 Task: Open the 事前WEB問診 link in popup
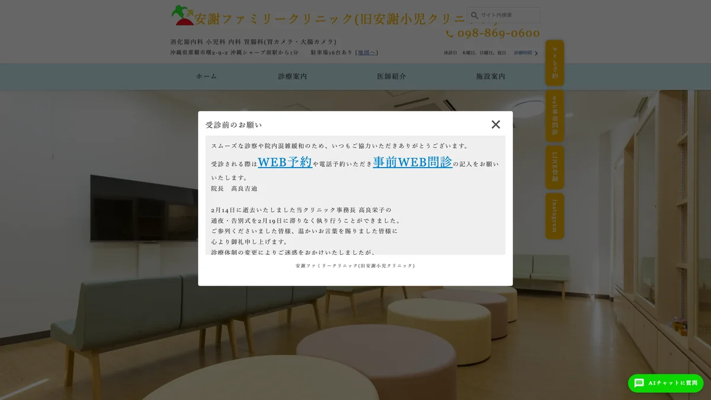(x=412, y=162)
